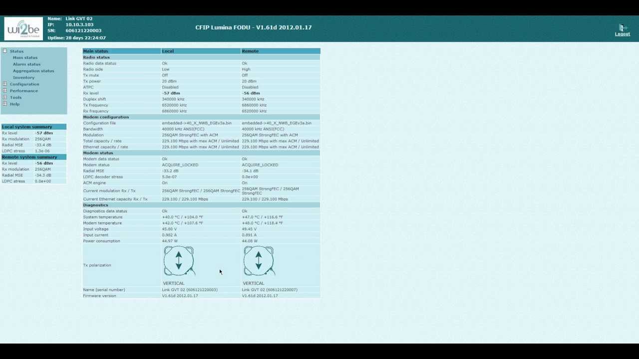Open the Tools menu

pyautogui.click(x=15, y=97)
